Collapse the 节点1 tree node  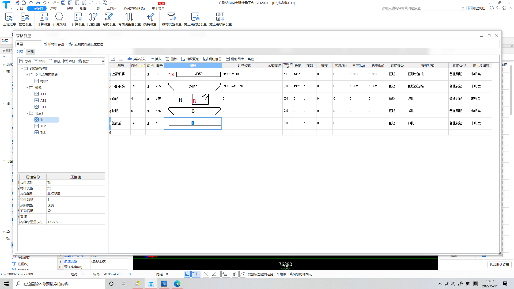tap(27, 113)
